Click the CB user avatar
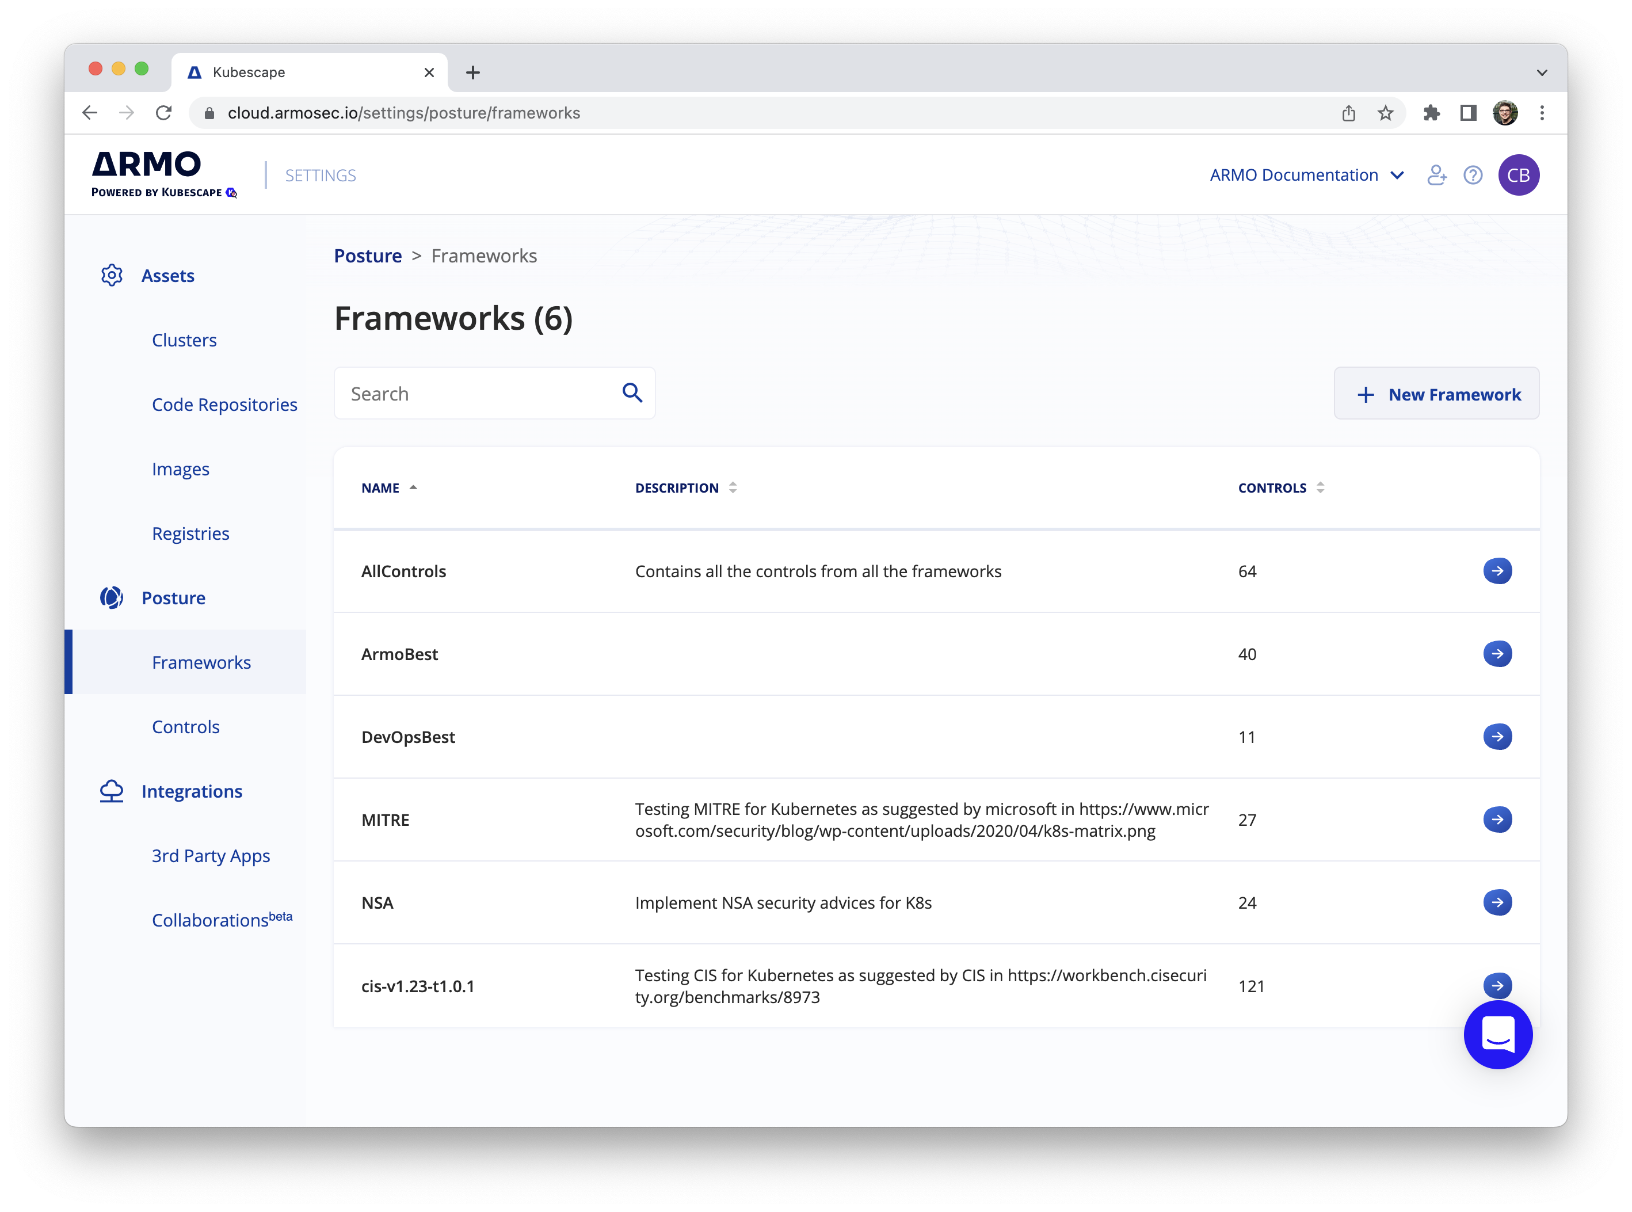 click(x=1518, y=176)
